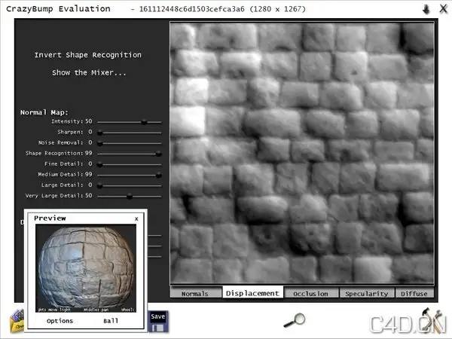
Task: Click the Normal Map: heading
Action: pyautogui.click(x=44, y=112)
